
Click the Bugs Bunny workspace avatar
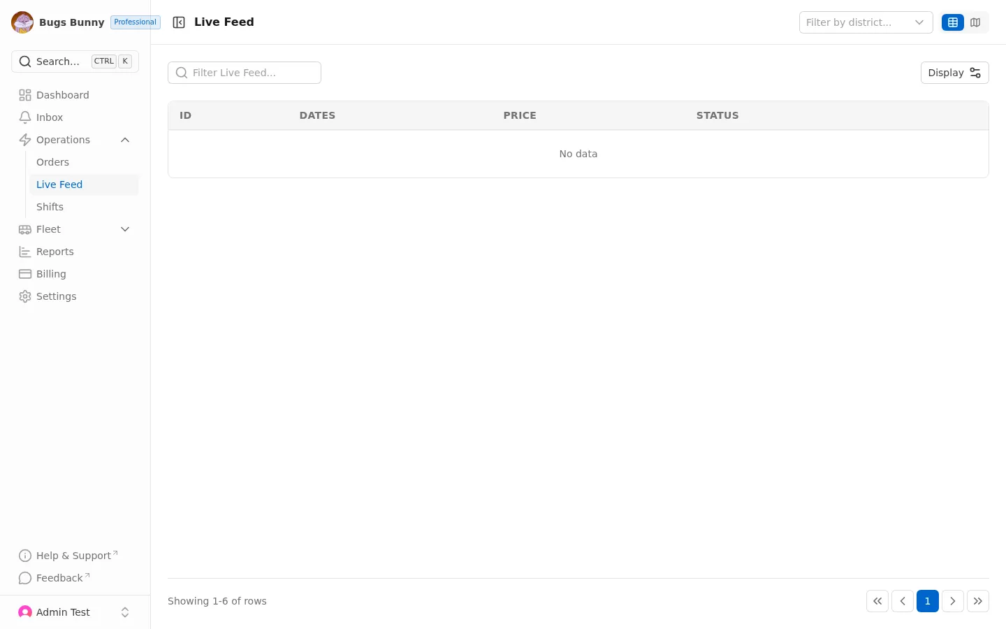click(x=22, y=22)
